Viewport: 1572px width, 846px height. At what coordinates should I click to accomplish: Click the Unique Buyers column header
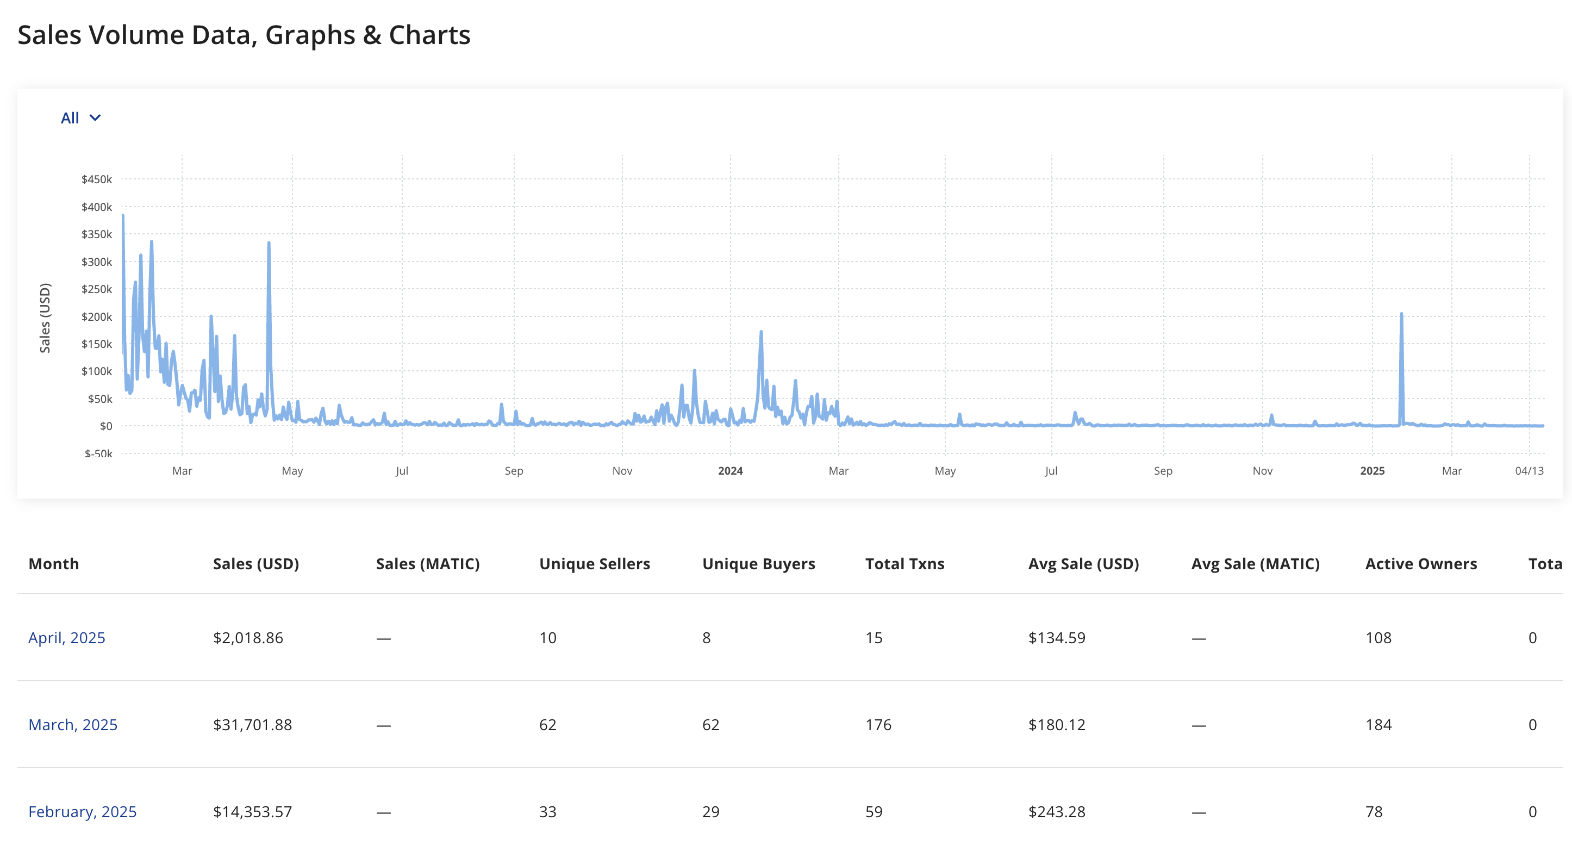758,563
